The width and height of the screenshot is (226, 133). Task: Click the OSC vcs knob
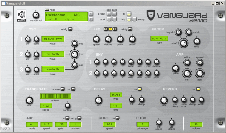click(75, 43)
